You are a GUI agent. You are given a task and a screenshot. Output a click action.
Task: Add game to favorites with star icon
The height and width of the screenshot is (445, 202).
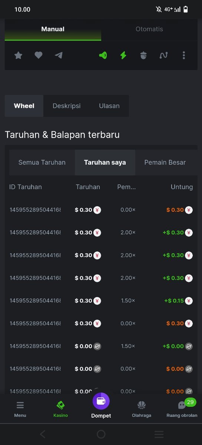pos(18,55)
